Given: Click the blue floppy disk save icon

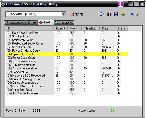Looking at the screenshot, I should pyautogui.click(x=116, y=14).
